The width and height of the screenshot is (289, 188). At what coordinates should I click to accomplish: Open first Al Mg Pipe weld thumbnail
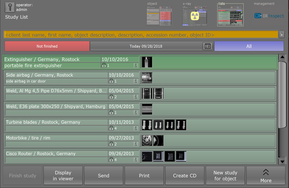click(x=147, y=93)
